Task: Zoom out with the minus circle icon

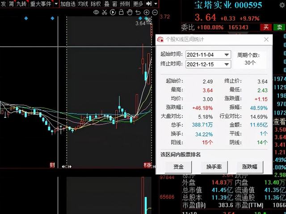Action: 155,12
